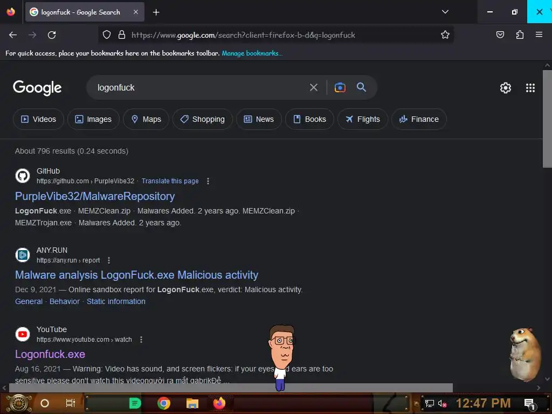This screenshot has width=552, height=414.
Task: Open more options for YouTube result
Action: pos(141,340)
